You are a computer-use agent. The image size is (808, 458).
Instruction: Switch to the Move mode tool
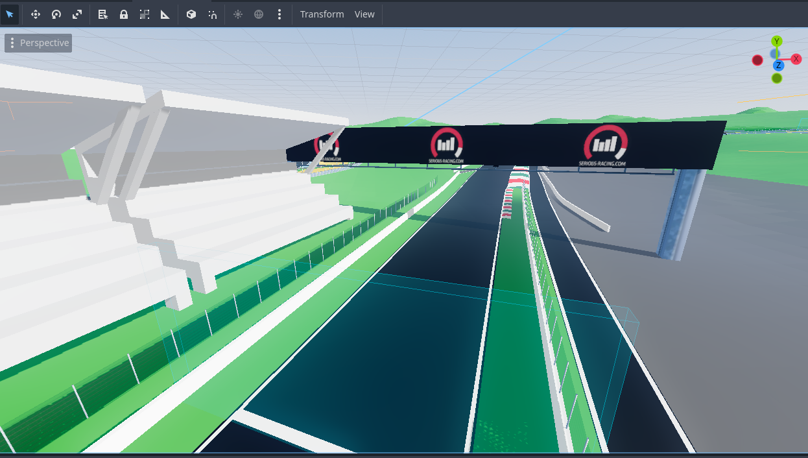36,14
